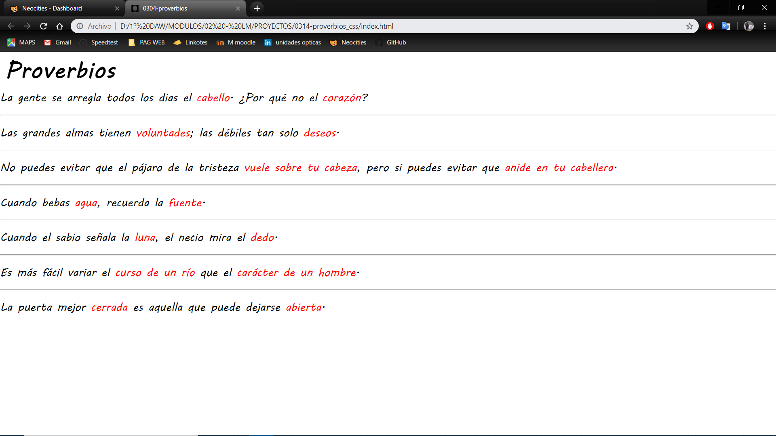Reload the current page
The image size is (776, 436).
(43, 26)
